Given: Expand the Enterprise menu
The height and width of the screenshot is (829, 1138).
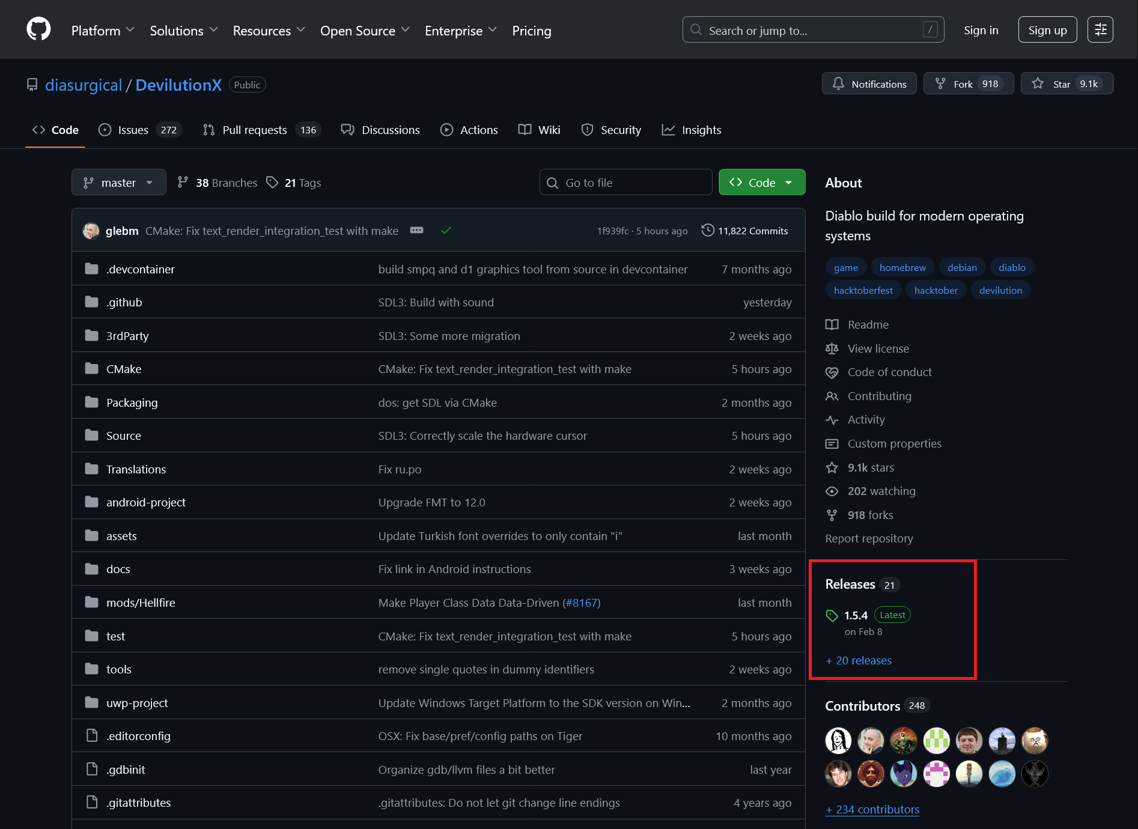Looking at the screenshot, I should tap(461, 30).
